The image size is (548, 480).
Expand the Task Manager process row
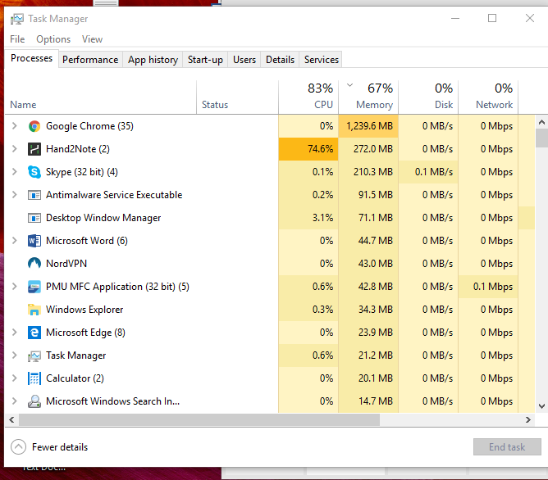[x=14, y=355]
